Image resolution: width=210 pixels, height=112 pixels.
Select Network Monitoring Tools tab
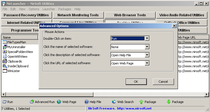[78, 15]
